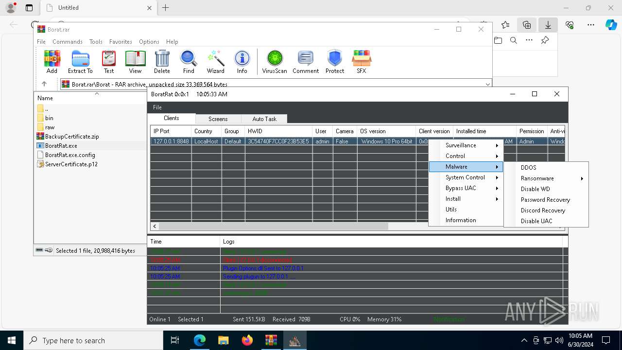This screenshot has width=622, height=350.
Task: Open the View icon in WinRAR
Action: coord(135,62)
